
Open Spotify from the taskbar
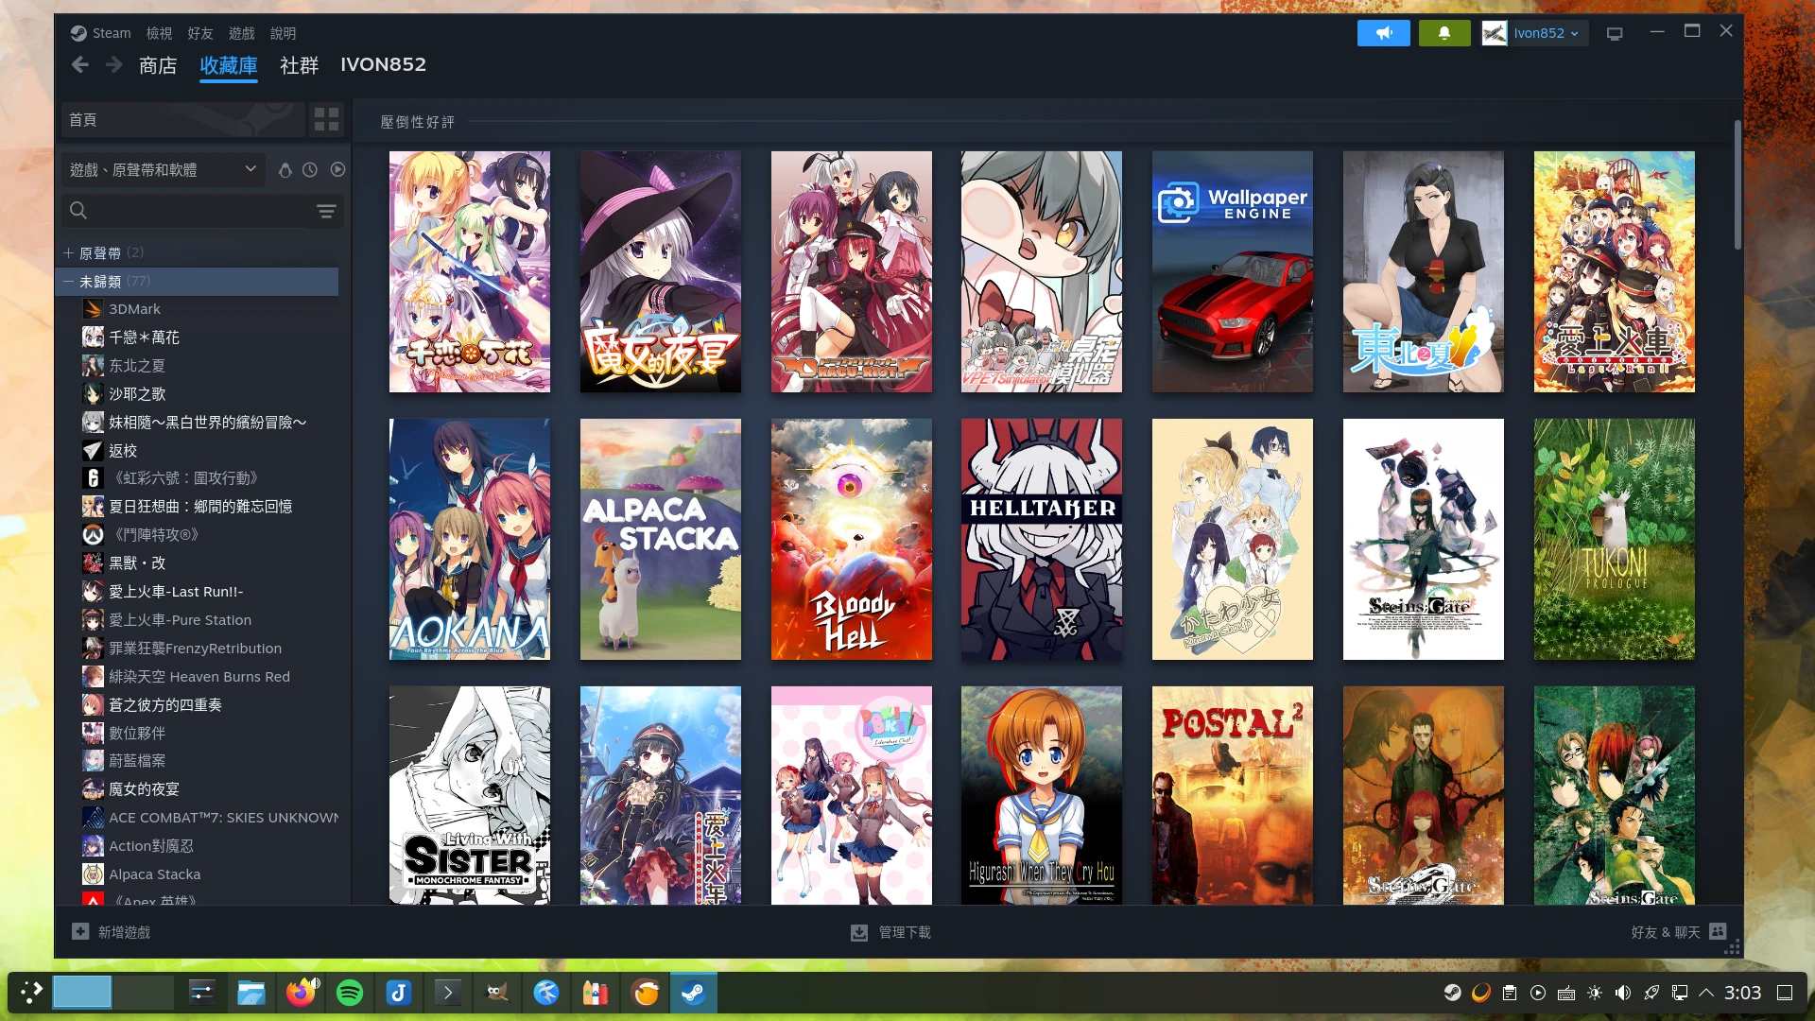[350, 993]
